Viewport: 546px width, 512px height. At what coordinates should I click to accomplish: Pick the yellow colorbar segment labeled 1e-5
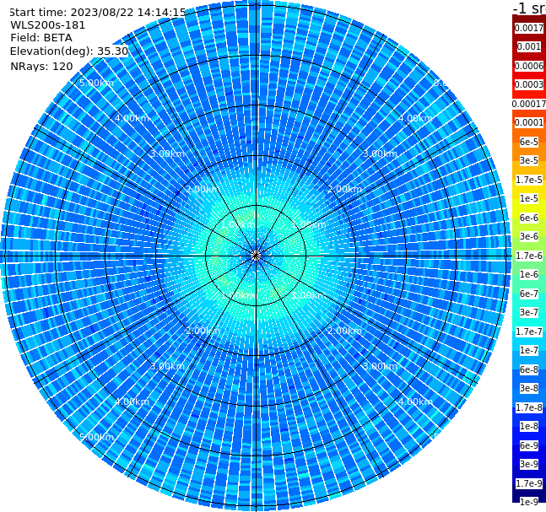[529, 198]
